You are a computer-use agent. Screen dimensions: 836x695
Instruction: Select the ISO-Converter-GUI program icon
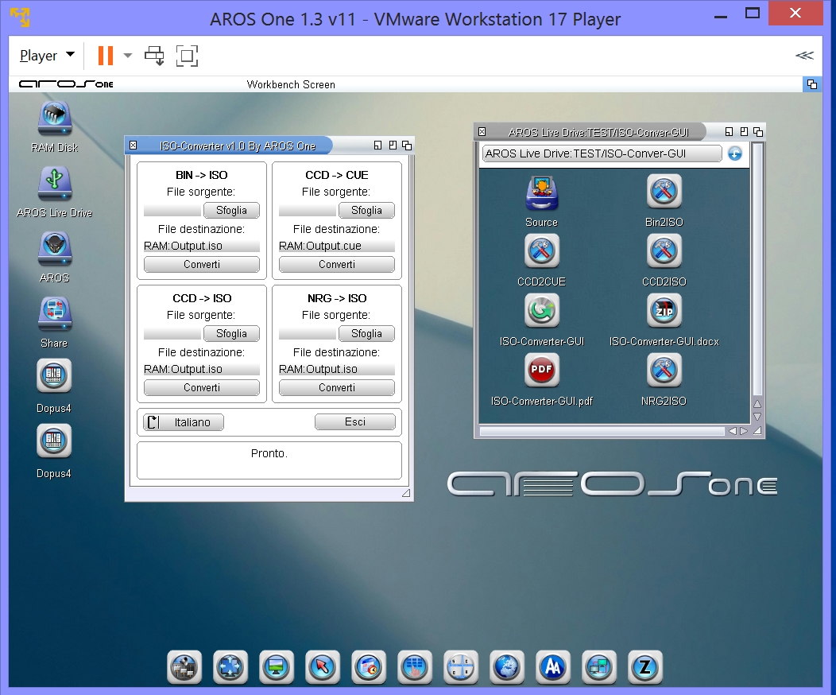542,310
